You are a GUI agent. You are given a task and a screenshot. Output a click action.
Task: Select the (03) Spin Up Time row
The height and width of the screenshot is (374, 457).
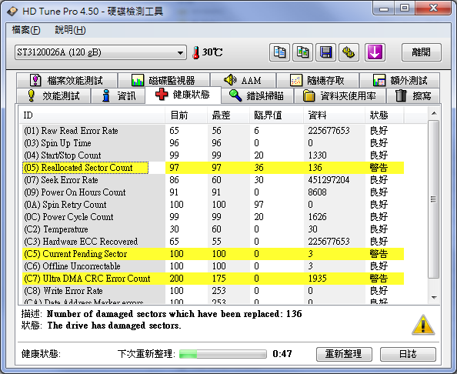[213, 143]
